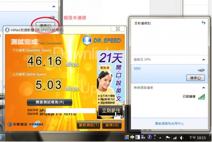
Task: Close the HiNet DR.SPEED window
Action: coord(118,29)
